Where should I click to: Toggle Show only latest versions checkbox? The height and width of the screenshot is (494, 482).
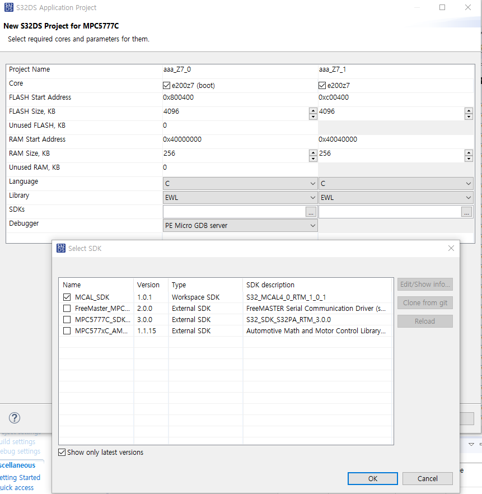click(62, 453)
